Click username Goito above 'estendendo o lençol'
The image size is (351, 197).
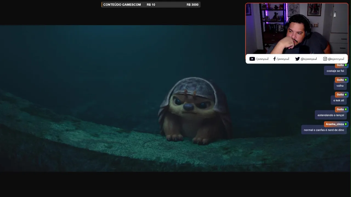pos(340,109)
